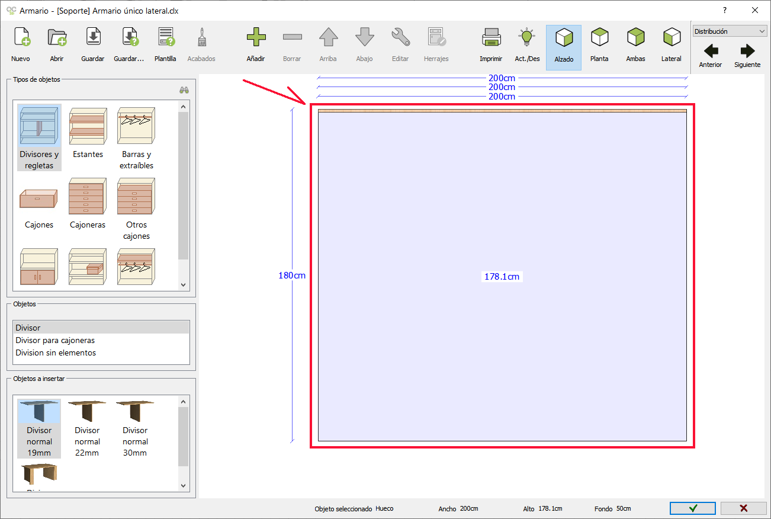Click scroll down arrow in Objetos a insertar
Screen dimensions: 771x519
click(x=183, y=485)
